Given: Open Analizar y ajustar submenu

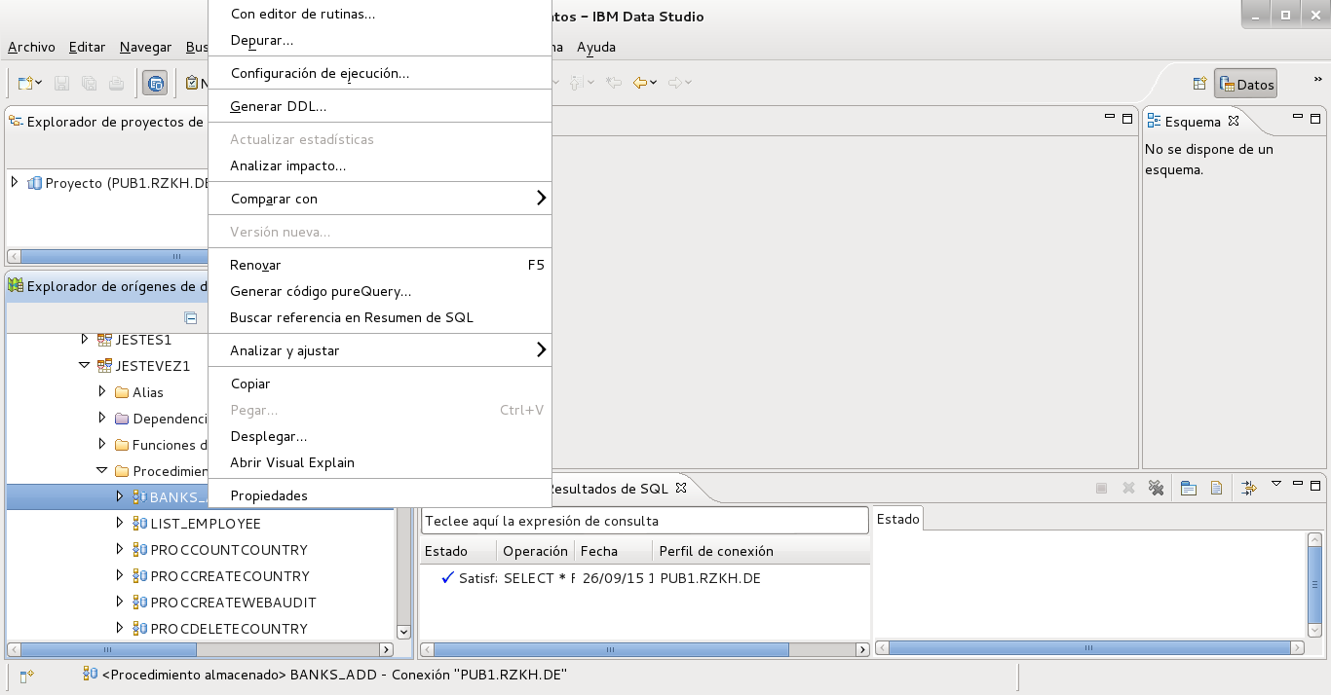Looking at the screenshot, I should (x=380, y=350).
